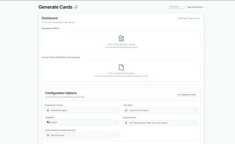Click the file icon beside Key Points Only
235x144 pixels.
(48, 135)
